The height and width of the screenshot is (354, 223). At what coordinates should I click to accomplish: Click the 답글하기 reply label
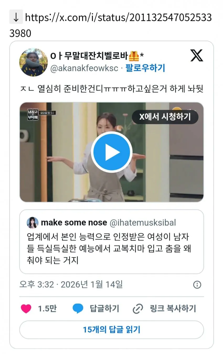pyautogui.click(x=104, y=309)
